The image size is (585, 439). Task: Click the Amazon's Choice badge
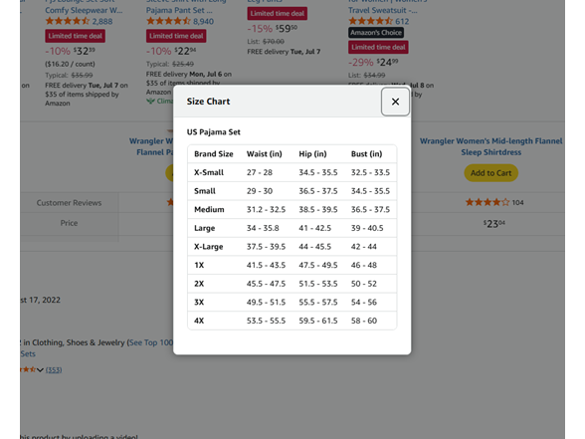pos(376,33)
